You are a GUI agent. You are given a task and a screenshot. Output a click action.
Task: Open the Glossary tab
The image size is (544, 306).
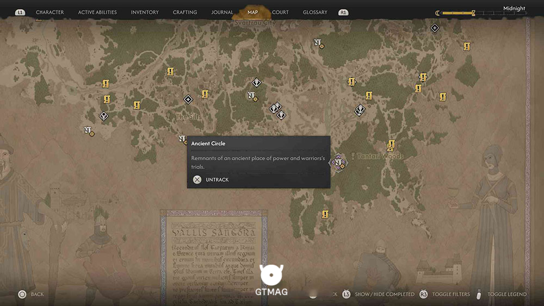point(314,12)
